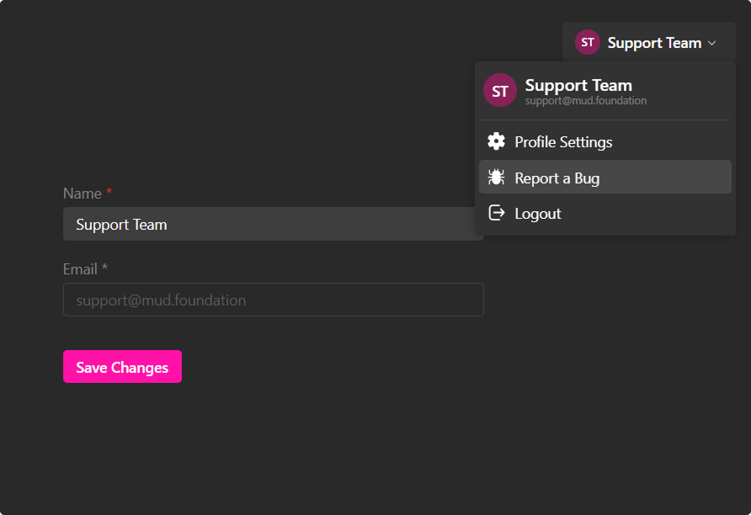Image resolution: width=751 pixels, height=515 pixels.
Task: Click the asterisk next to the Email label
Action: pos(105,269)
